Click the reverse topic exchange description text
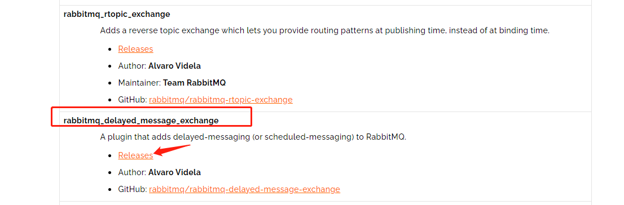 [325, 30]
